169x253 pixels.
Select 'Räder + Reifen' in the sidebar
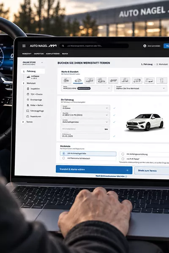(x=37, y=105)
